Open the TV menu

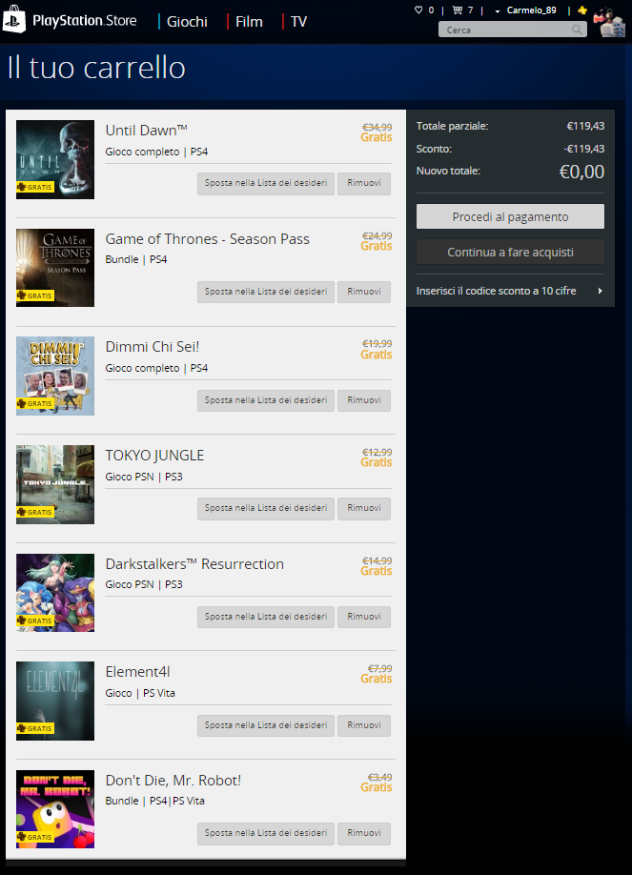pyautogui.click(x=298, y=22)
